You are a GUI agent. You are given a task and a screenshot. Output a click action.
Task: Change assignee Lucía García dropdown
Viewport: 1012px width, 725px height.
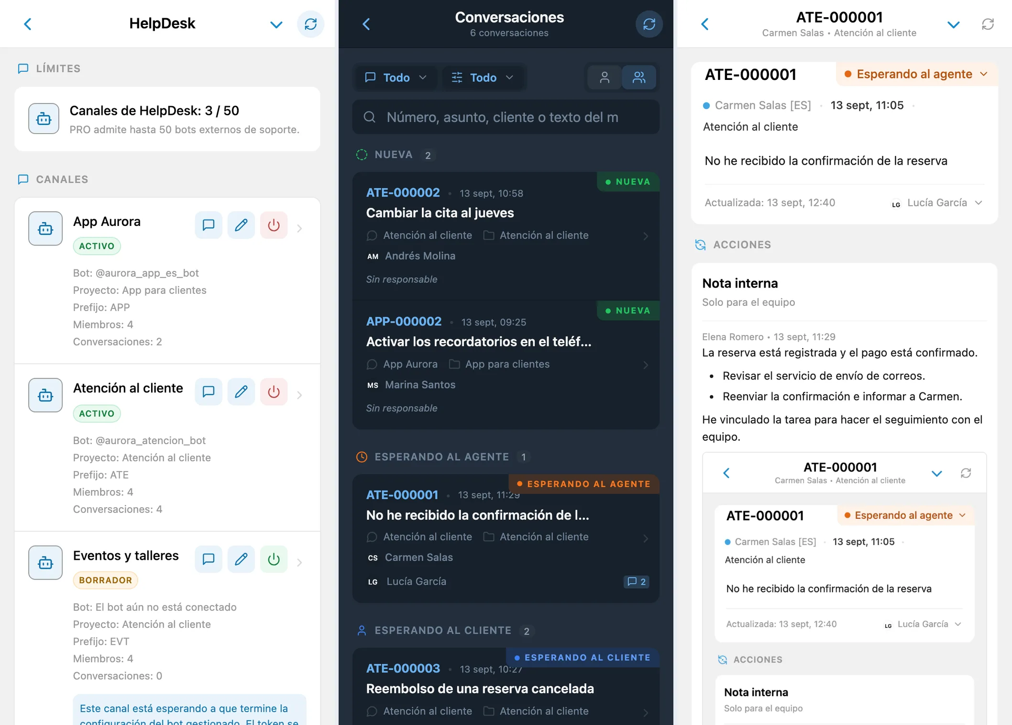pos(936,203)
